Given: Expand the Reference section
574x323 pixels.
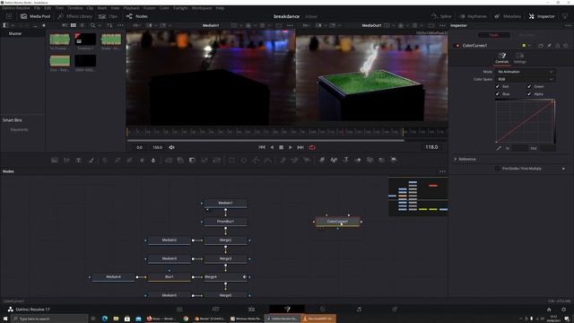Looking at the screenshot, I should point(456,160).
